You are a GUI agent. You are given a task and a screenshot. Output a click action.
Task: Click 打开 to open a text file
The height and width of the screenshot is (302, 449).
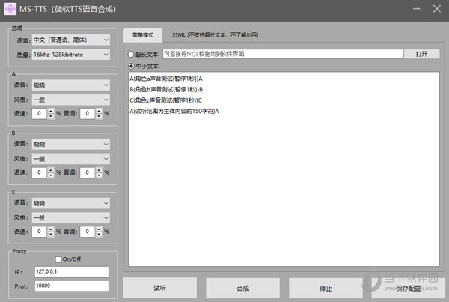pos(421,54)
